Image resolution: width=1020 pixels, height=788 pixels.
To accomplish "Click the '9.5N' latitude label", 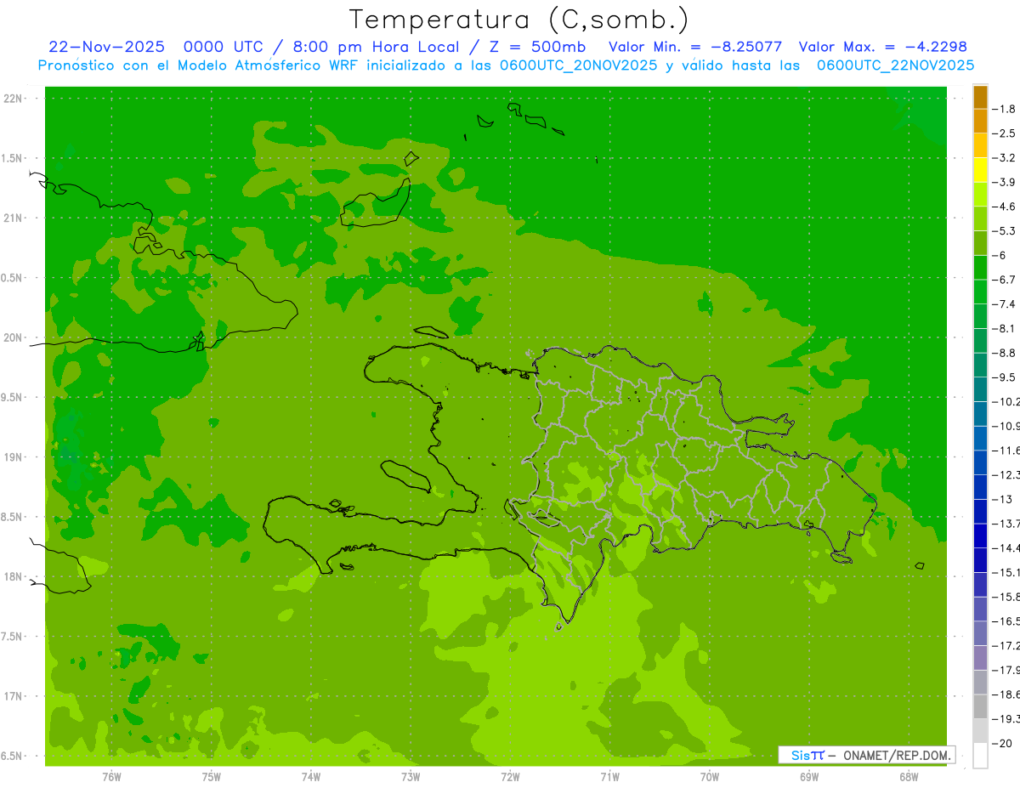I will (x=13, y=398).
